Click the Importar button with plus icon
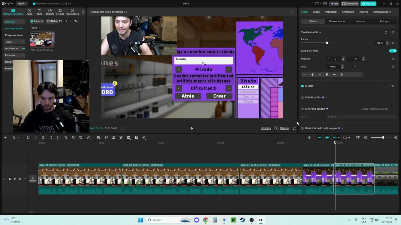This screenshot has height=225, width=401. (x=37, y=21)
